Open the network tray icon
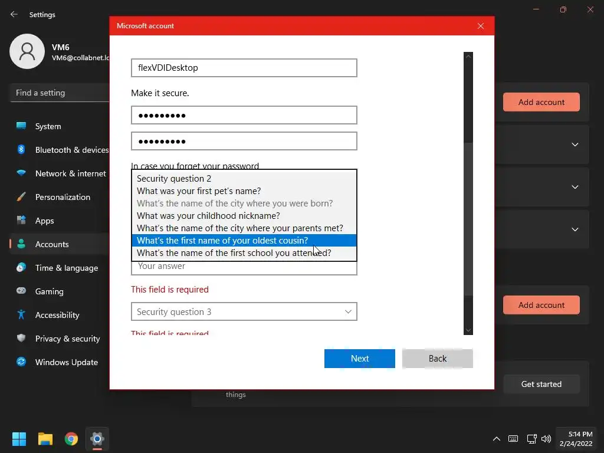Image resolution: width=604 pixels, height=453 pixels. (x=531, y=439)
